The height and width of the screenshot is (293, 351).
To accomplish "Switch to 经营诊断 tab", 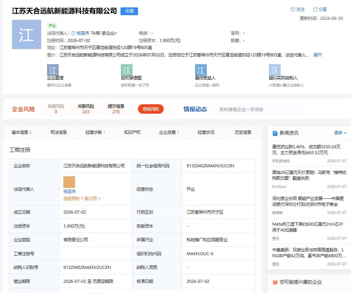I will point(95,132).
